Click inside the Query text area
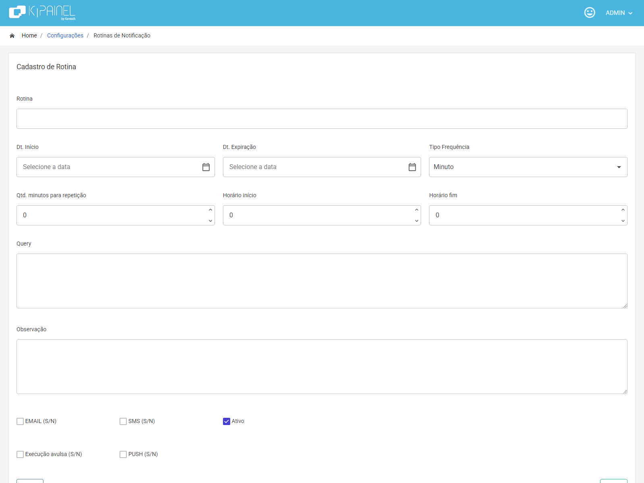644x483 pixels. pyautogui.click(x=322, y=281)
